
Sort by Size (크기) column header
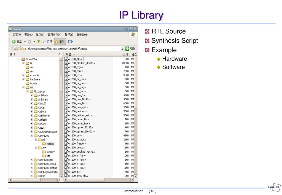[x=121, y=54]
